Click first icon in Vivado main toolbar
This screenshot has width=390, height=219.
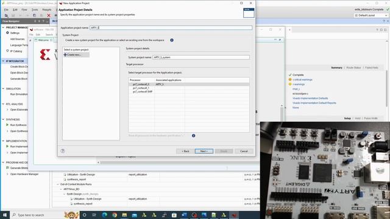(6, 15)
